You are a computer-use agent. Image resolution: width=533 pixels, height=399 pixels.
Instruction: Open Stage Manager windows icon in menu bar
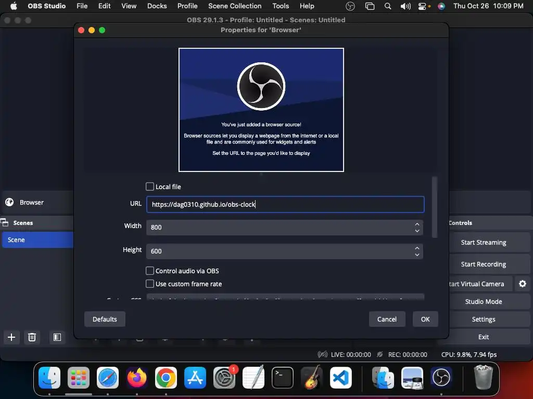(370, 6)
